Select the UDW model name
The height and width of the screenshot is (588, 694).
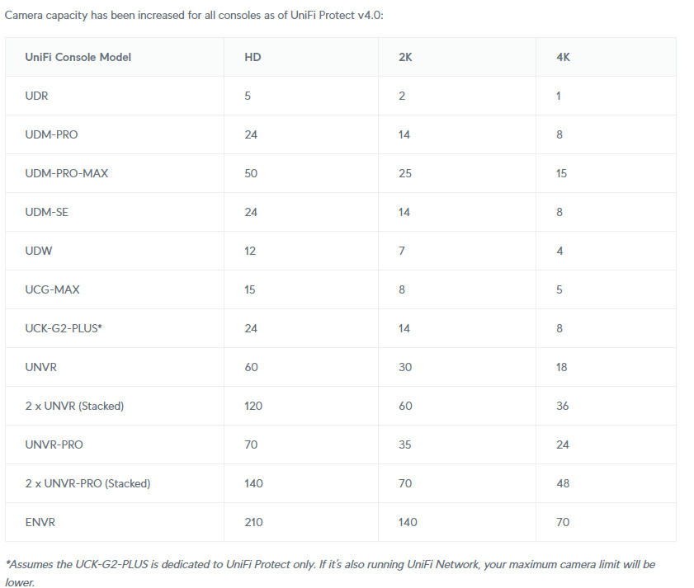pos(39,251)
